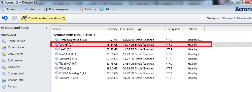Click the grayed-out Redo arrow icon
The image size is (252, 92).
coord(14,18)
